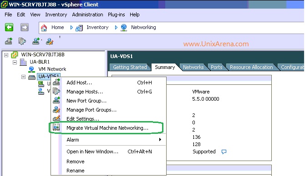Click the Add Host icon in context menu

point(56,82)
